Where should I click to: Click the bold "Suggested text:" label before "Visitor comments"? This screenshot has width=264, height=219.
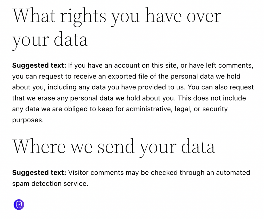click(x=39, y=173)
